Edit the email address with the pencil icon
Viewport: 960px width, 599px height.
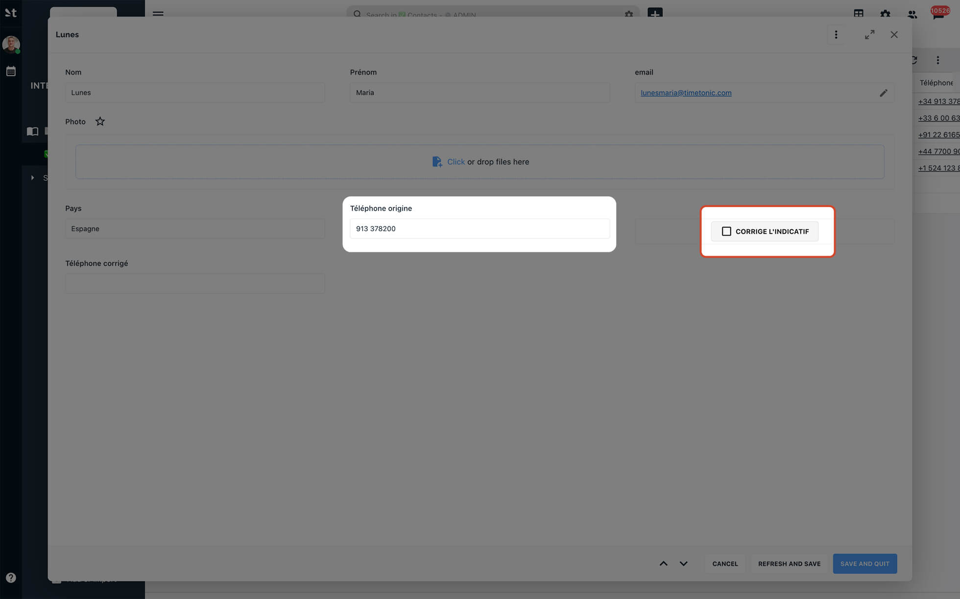883,93
